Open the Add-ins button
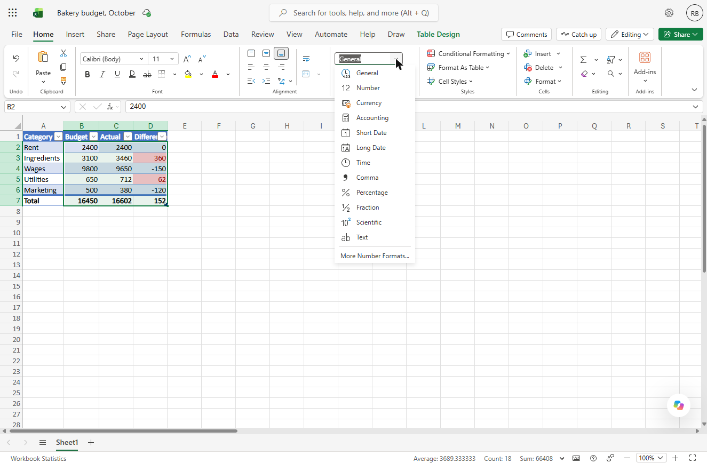This screenshot has height=463, width=707. [645, 67]
